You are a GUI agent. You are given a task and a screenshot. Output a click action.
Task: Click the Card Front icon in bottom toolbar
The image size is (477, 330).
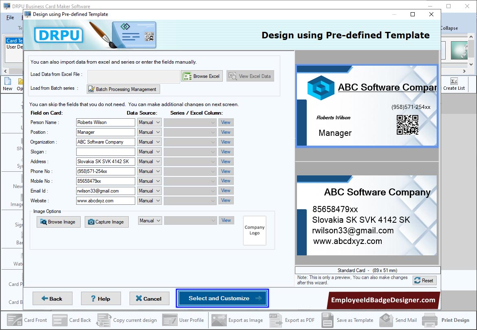[14, 320]
